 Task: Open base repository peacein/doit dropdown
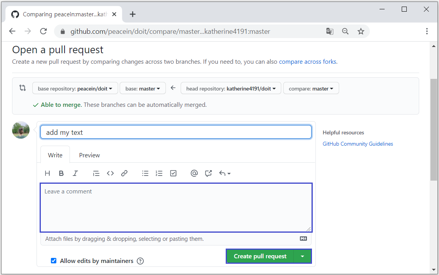[74, 88]
